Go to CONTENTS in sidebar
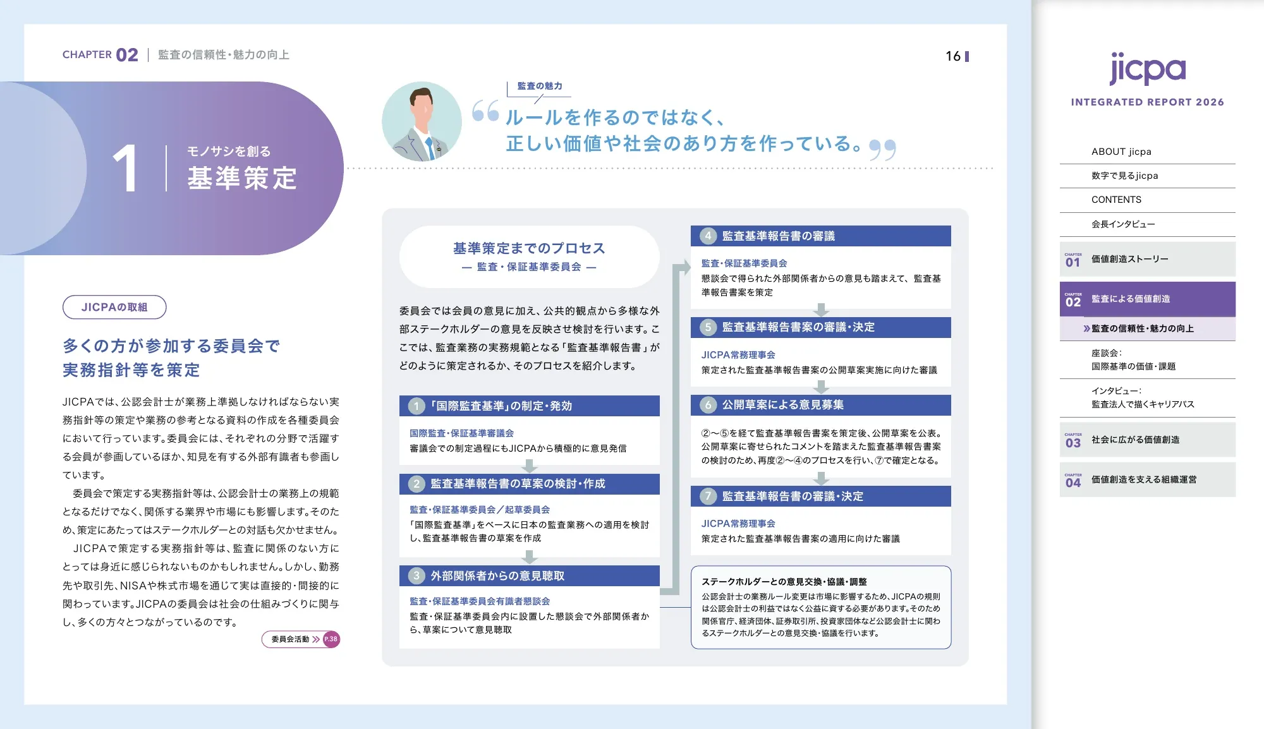 pos(1147,200)
